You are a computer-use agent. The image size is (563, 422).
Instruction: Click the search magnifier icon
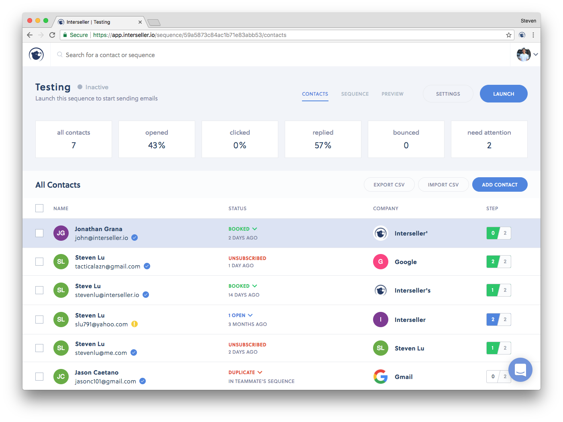(60, 54)
